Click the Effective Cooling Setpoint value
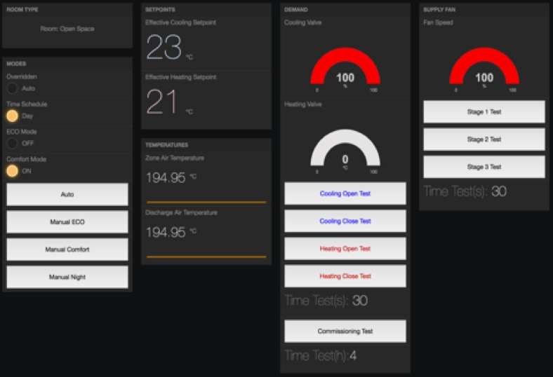 164,48
